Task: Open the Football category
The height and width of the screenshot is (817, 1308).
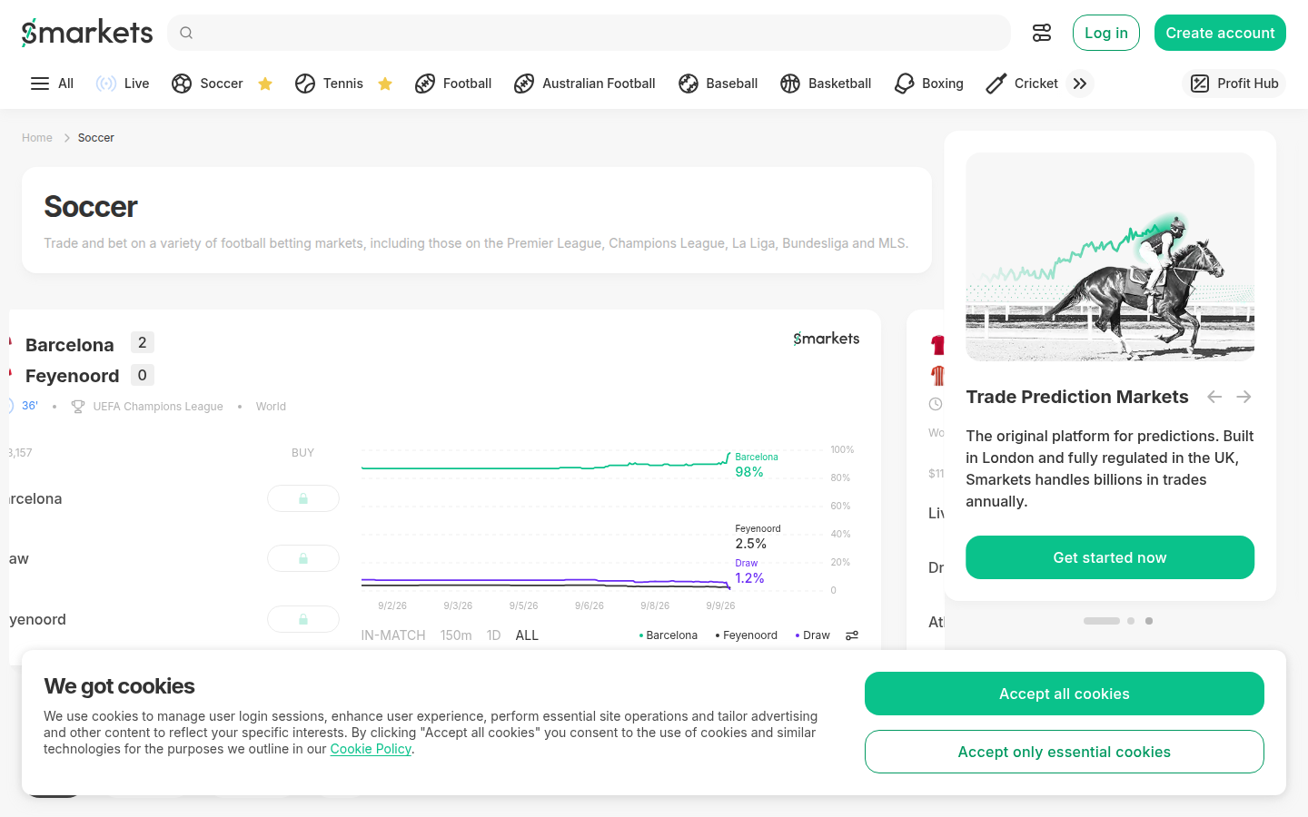Action: 453,84
